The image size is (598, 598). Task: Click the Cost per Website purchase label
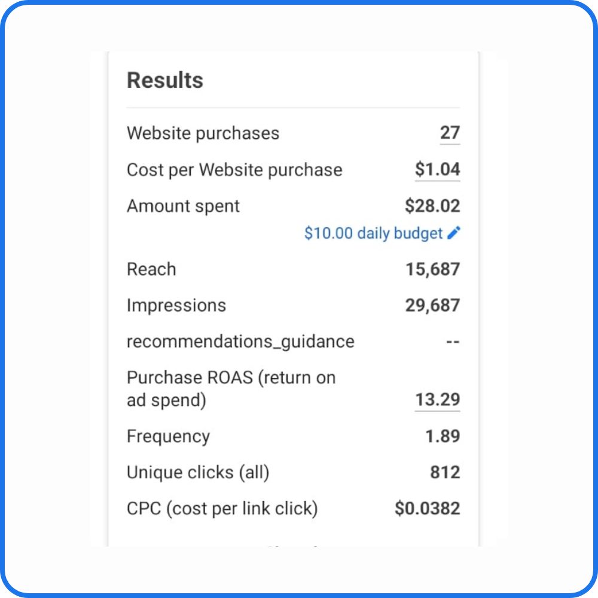click(x=234, y=170)
